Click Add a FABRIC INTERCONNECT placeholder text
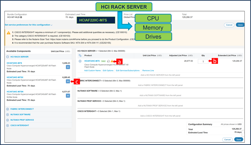 (160, 85)
